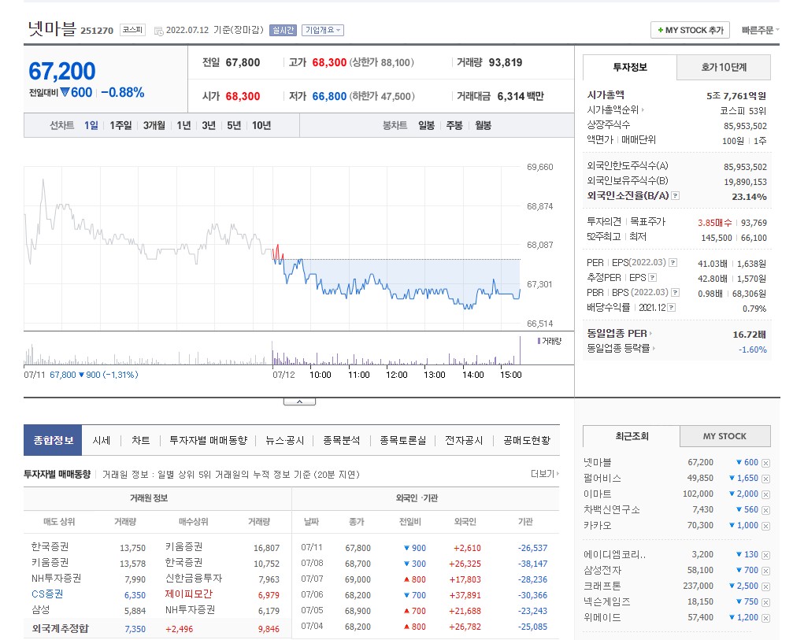Image resolution: width=793 pixels, height=640 pixels.
Task: Open help icon for 외국인소진율
Action: pyautogui.click(x=675, y=196)
